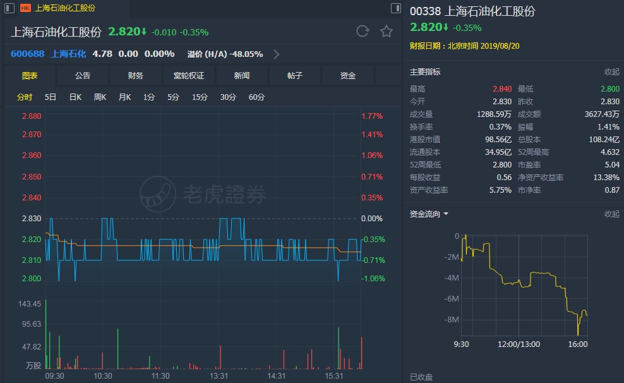Click the 52周最高 value 4.632
624x383 pixels.
610,152
